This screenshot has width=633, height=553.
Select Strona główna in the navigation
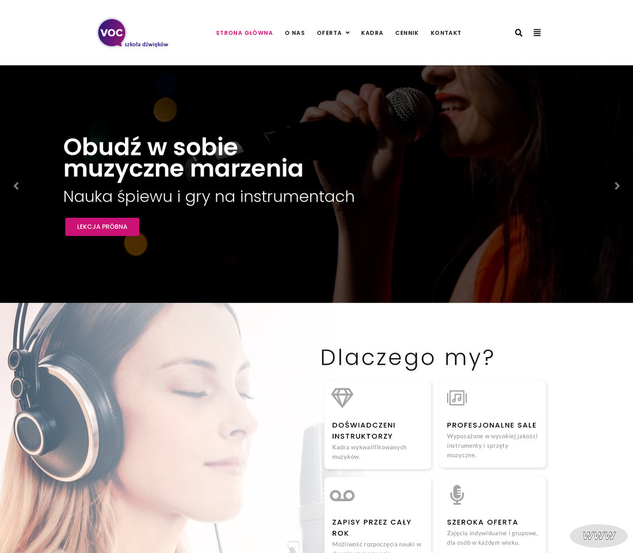pos(244,33)
